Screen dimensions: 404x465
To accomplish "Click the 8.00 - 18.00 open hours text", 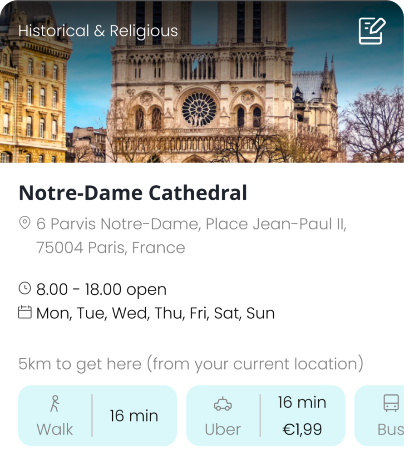I will (x=101, y=289).
